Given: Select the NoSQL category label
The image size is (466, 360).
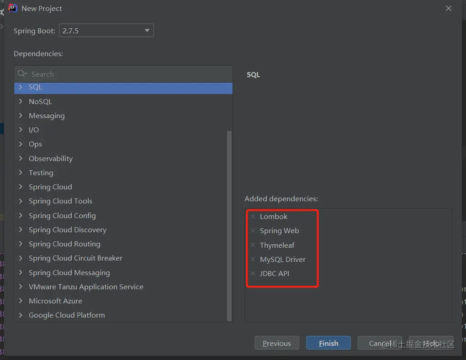Looking at the screenshot, I should click(40, 101).
